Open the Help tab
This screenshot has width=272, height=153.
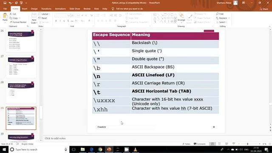[105, 8]
